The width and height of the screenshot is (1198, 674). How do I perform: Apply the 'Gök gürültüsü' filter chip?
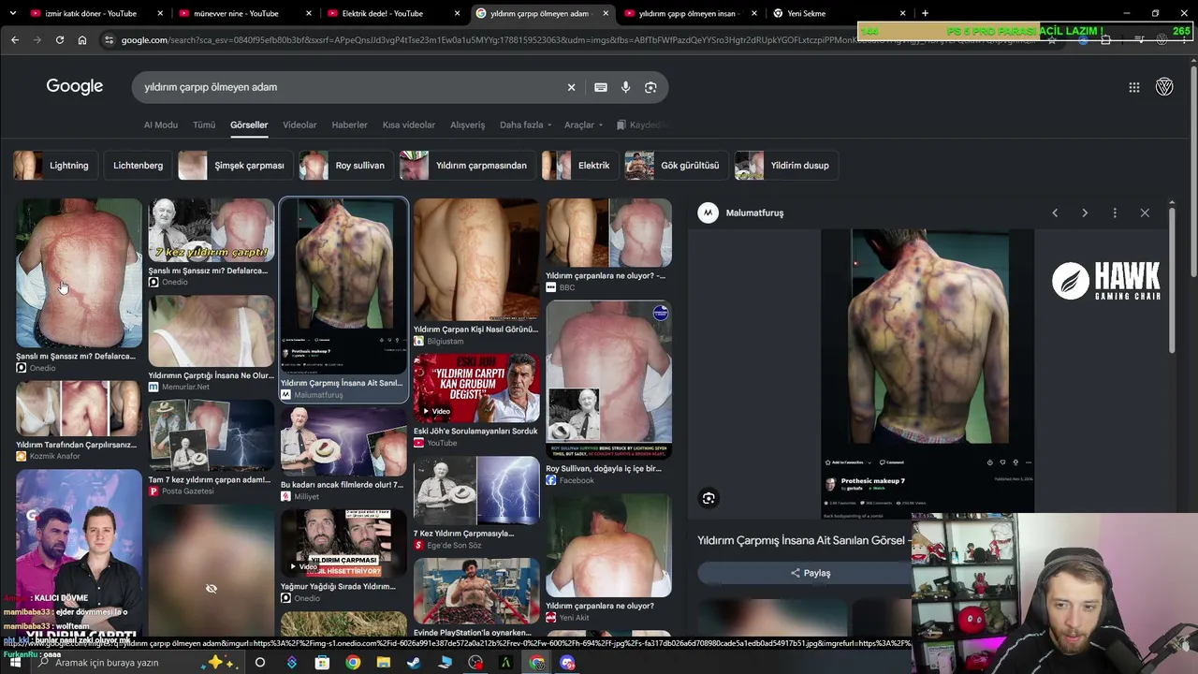tap(677, 166)
